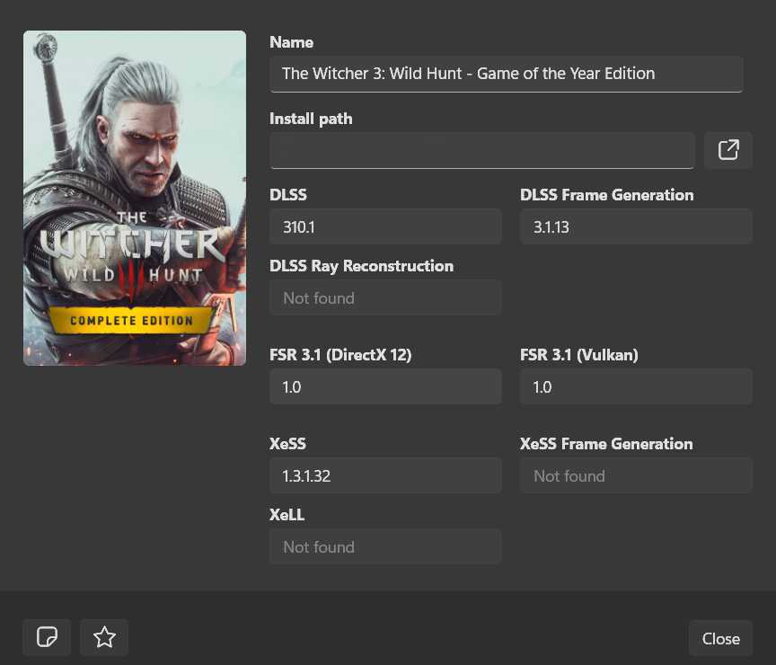Viewport: 776px width, 665px height.
Task: Add a note to The Witcher 3
Action: coord(46,637)
